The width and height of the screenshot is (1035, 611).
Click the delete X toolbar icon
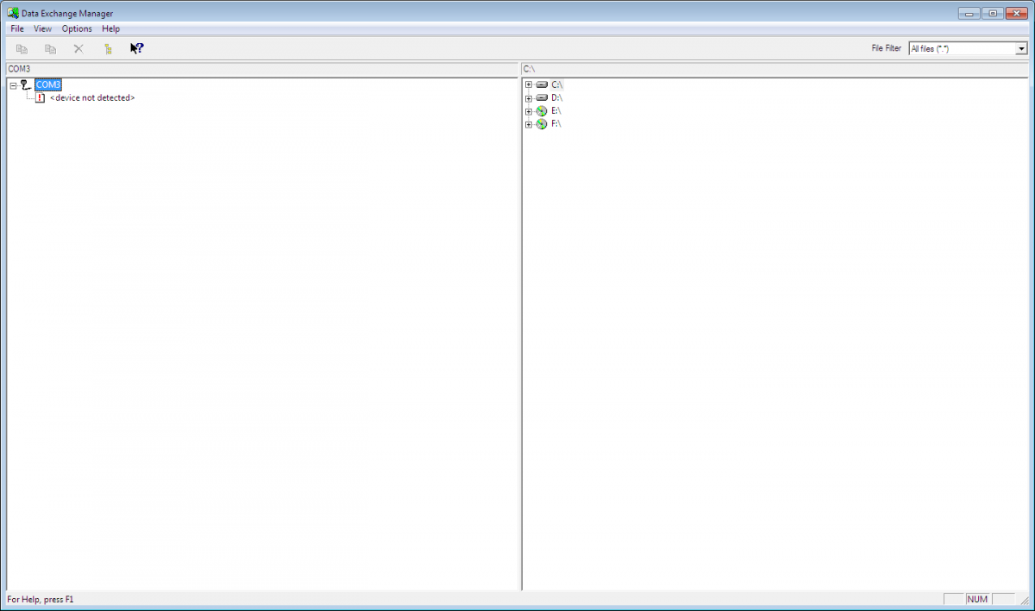78,49
